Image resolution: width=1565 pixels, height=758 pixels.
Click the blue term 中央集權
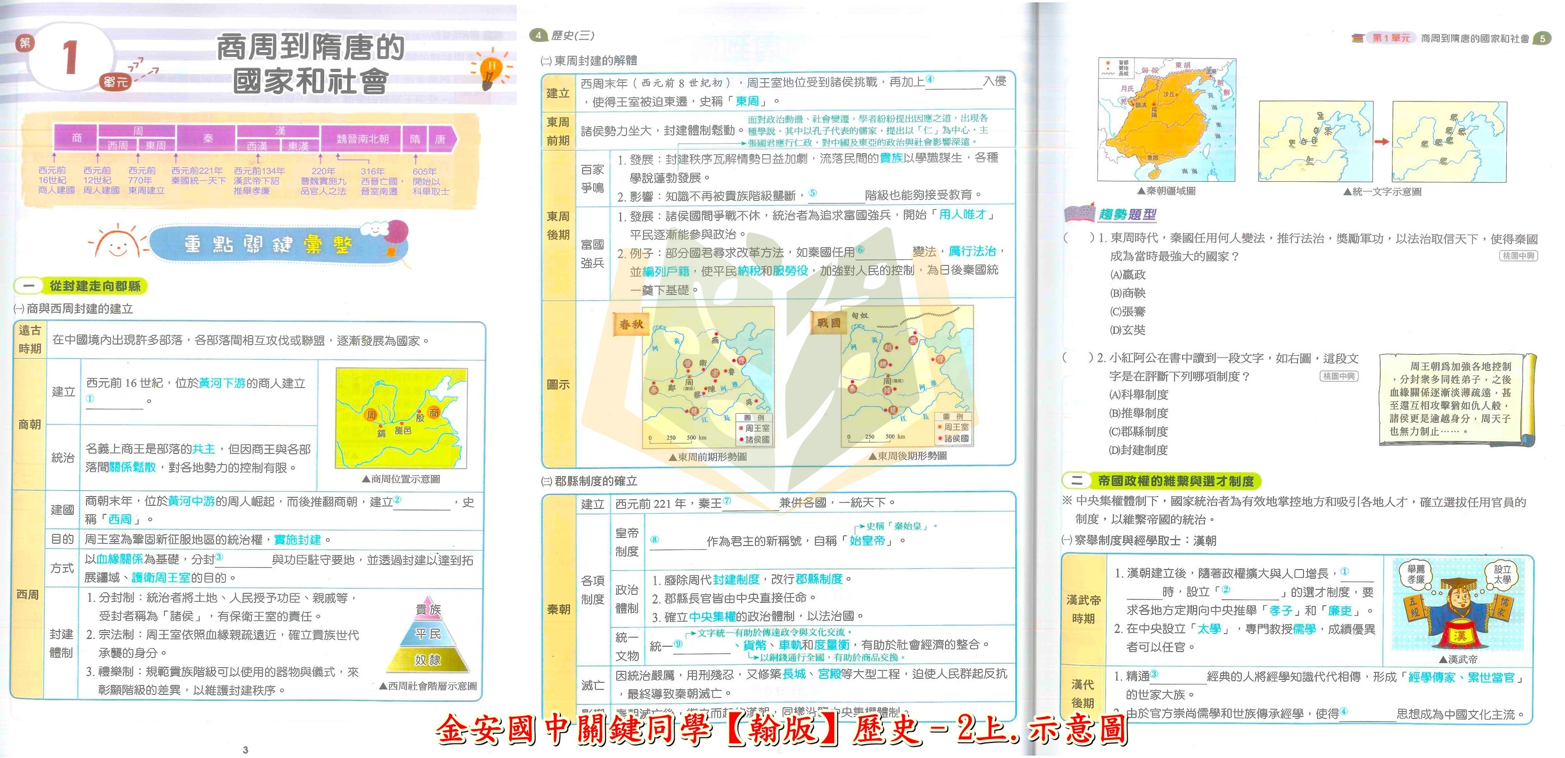712,617
